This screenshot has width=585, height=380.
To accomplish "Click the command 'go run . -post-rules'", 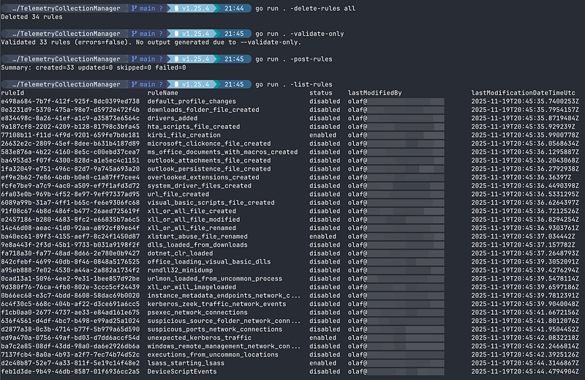I will coord(294,59).
